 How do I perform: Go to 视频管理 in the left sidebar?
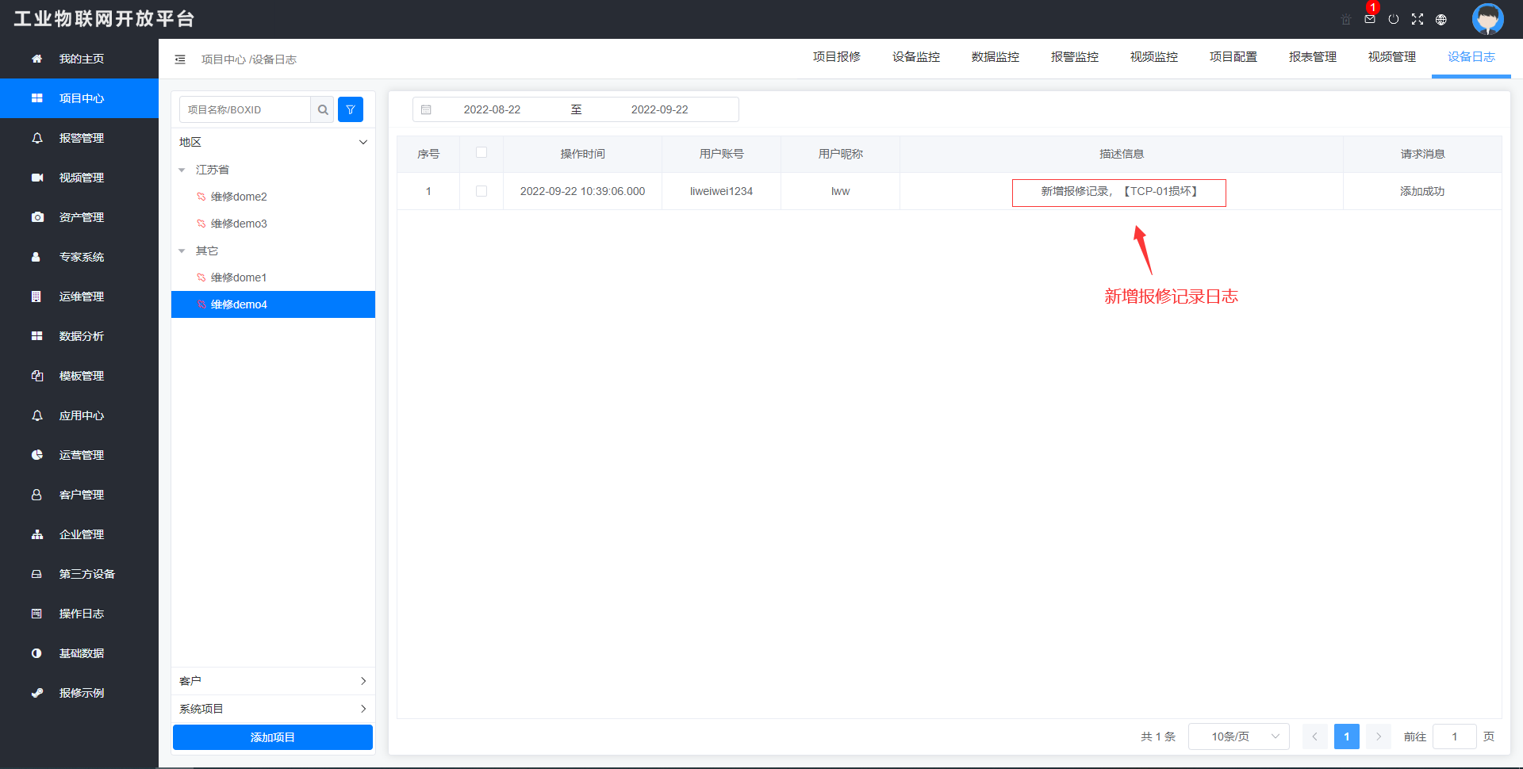[79, 178]
